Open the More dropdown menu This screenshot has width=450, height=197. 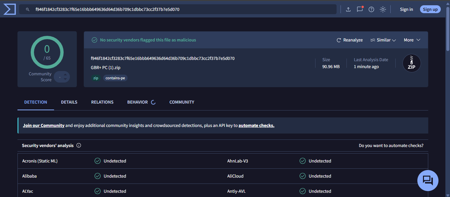click(412, 40)
